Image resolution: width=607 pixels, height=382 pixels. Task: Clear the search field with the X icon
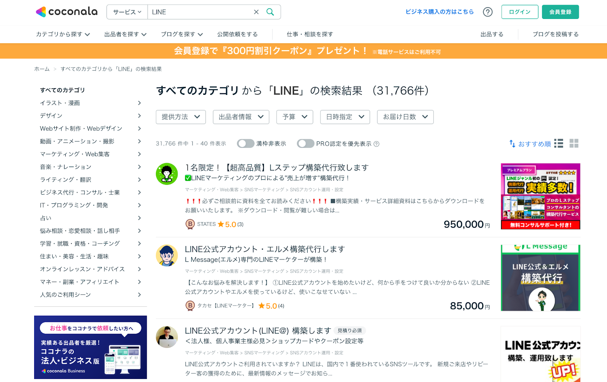[256, 12]
